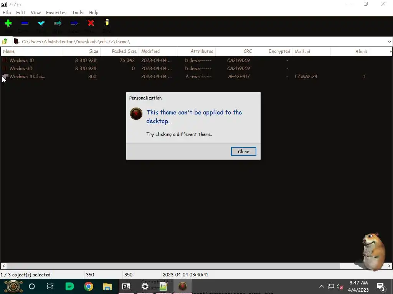The width and height of the screenshot is (393, 294).
Task: Sort by Packed Size column header
Action: [x=120, y=51]
